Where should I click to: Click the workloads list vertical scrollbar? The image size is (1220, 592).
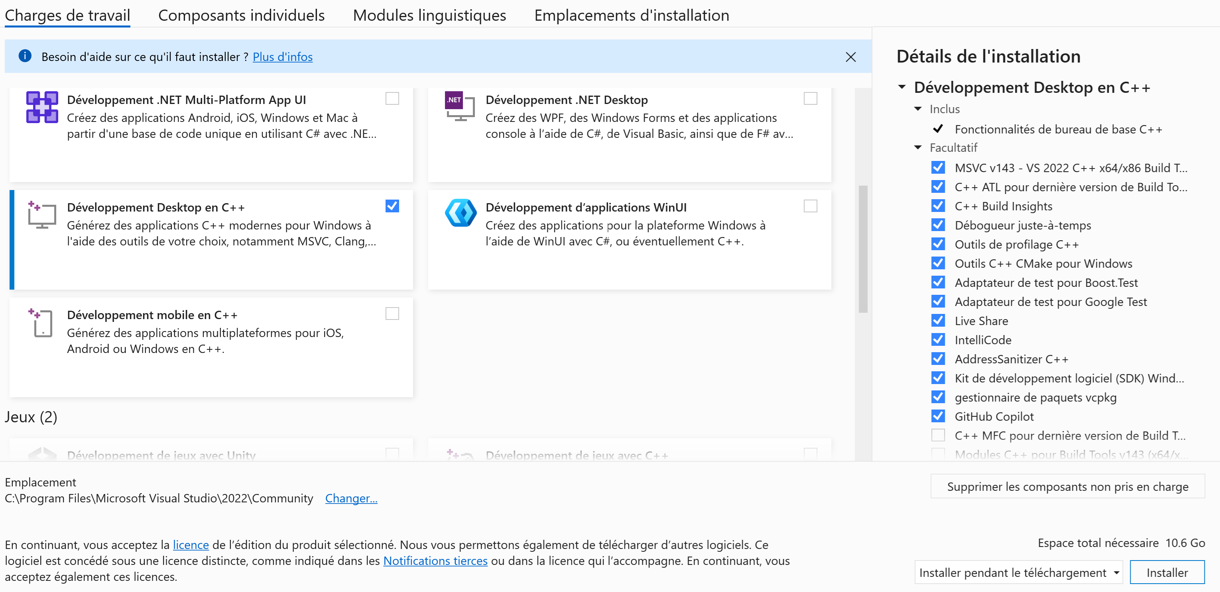click(862, 249)
